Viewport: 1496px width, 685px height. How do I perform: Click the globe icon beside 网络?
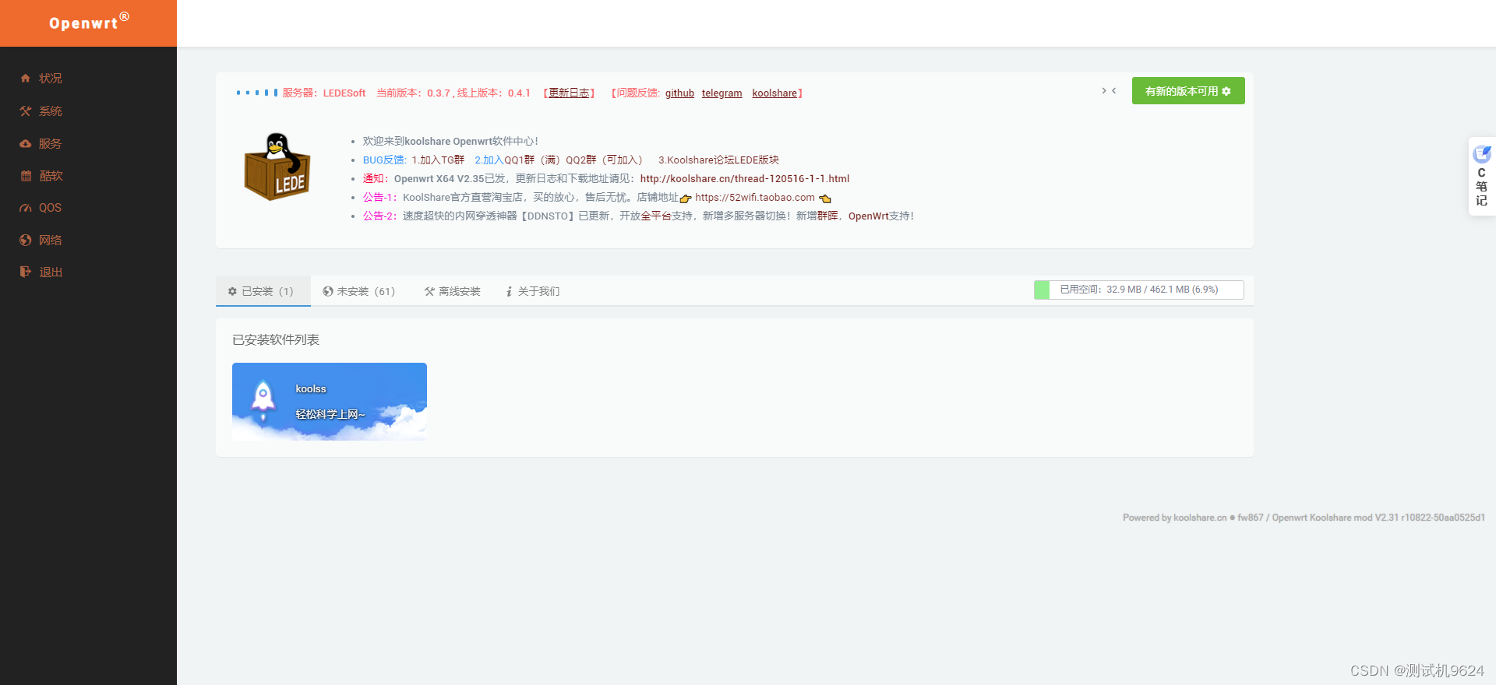[x=26, y=241]
